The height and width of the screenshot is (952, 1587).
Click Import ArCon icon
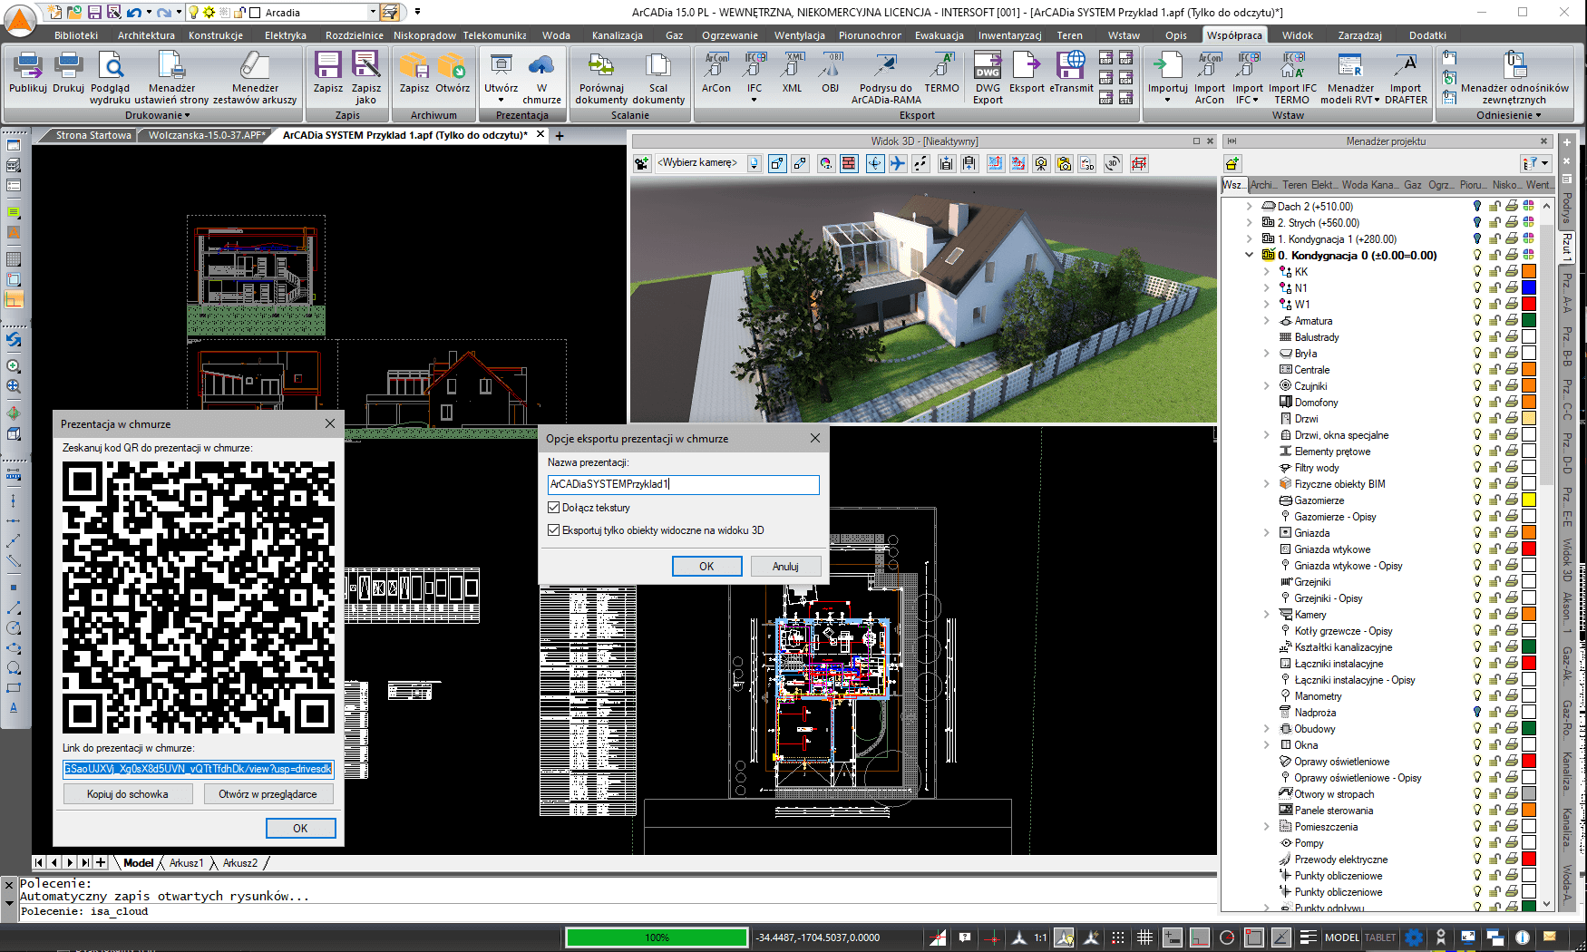pos(1210,78)
